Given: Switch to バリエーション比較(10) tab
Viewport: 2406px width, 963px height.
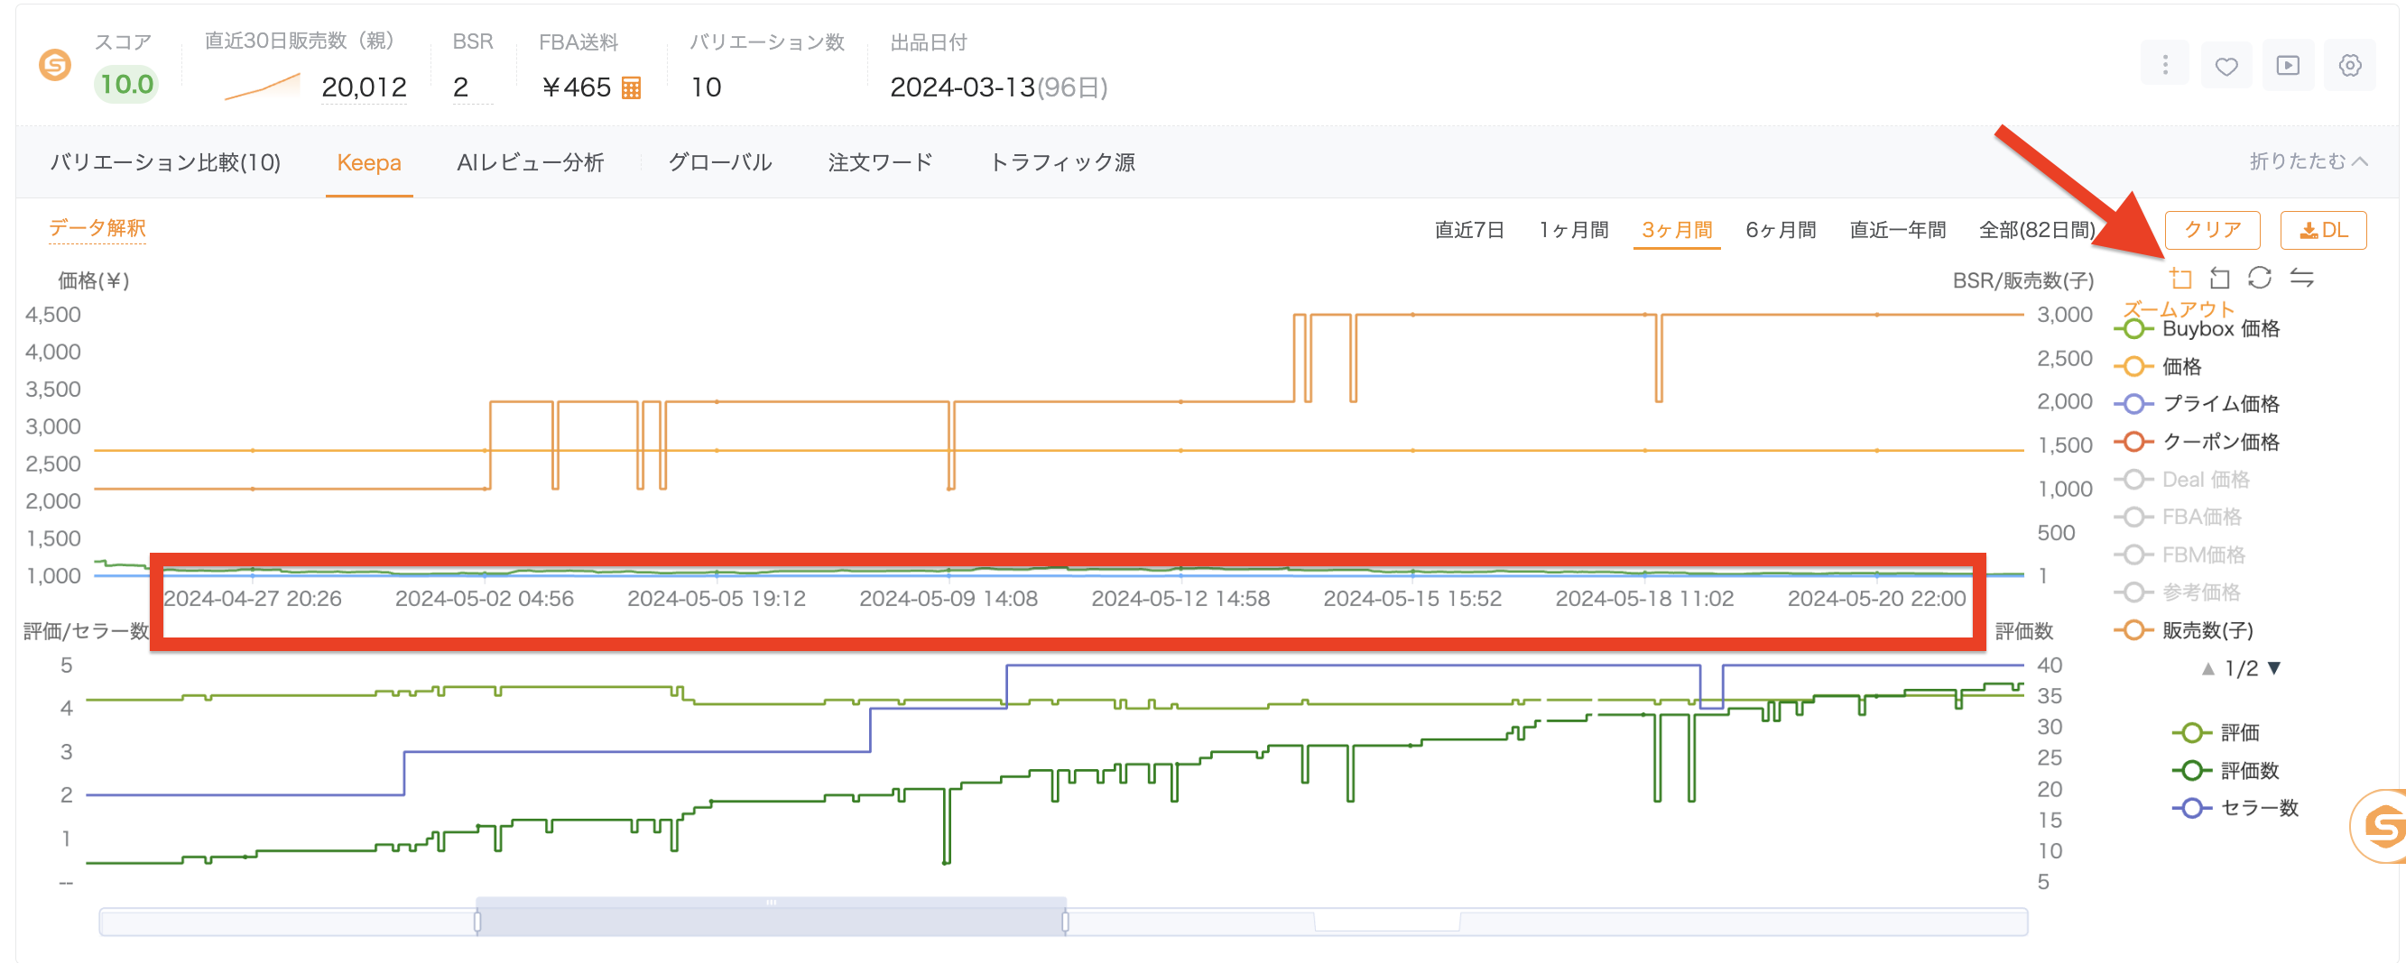Looking at the screenshot, I should pos(165,162).
